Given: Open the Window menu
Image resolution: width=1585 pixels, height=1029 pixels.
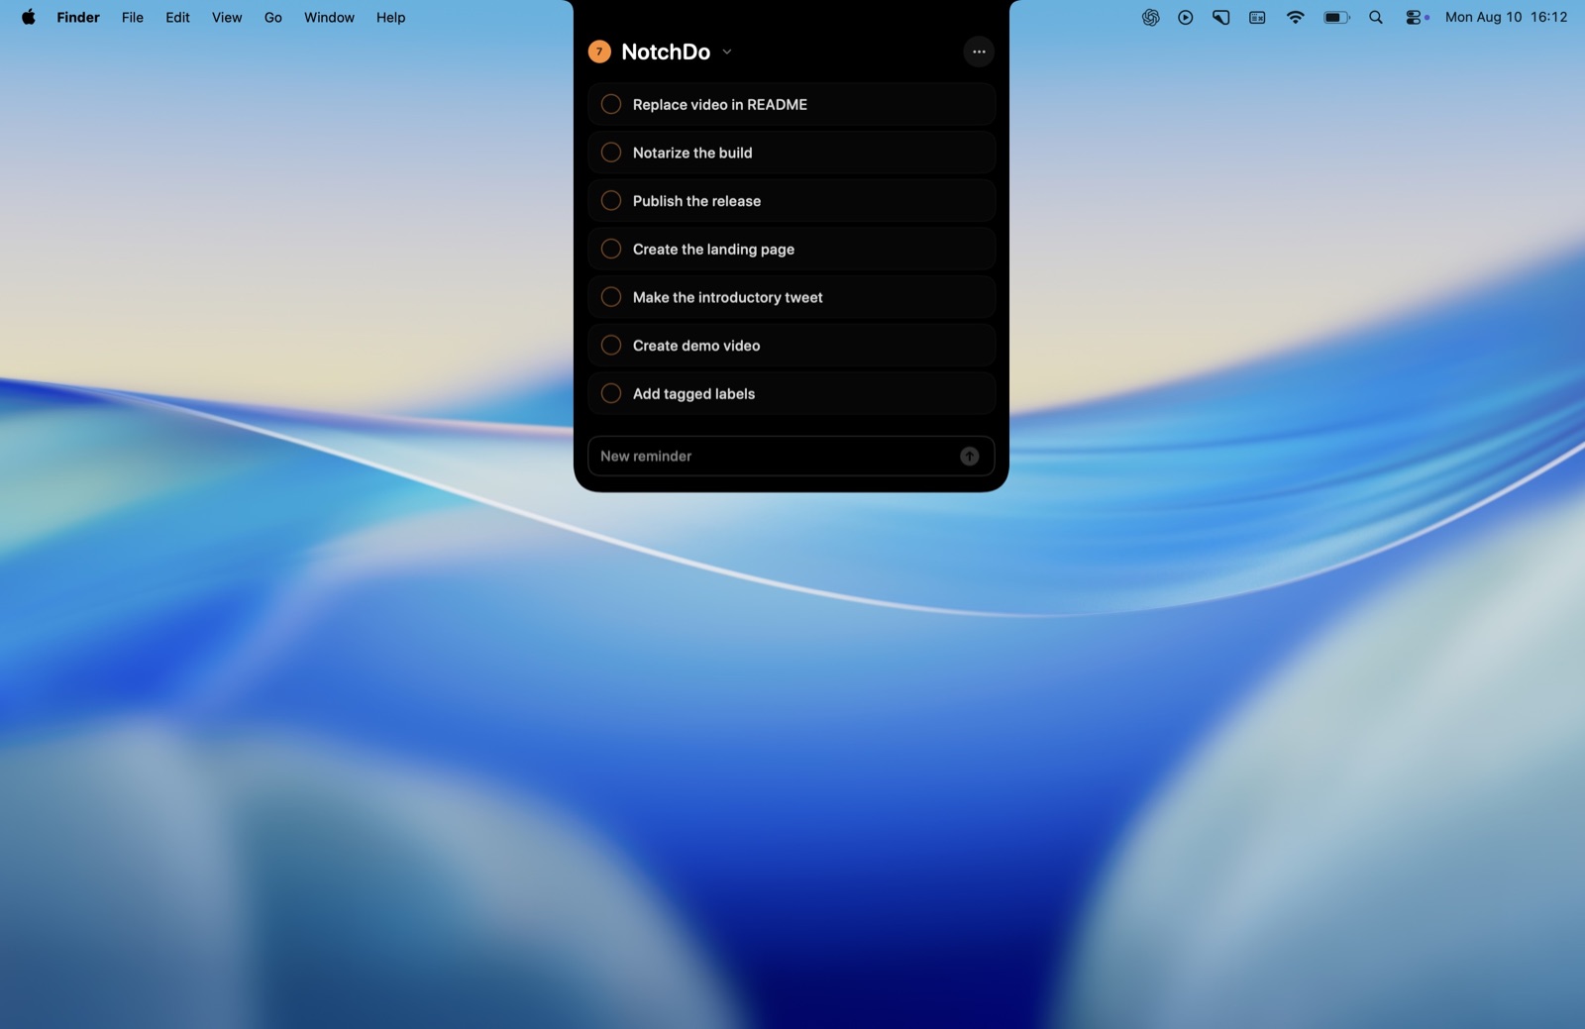Looking at the screenshot, I should click(x=329, y=17).
